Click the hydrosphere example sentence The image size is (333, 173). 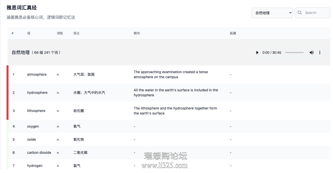(x=176, y=93)
